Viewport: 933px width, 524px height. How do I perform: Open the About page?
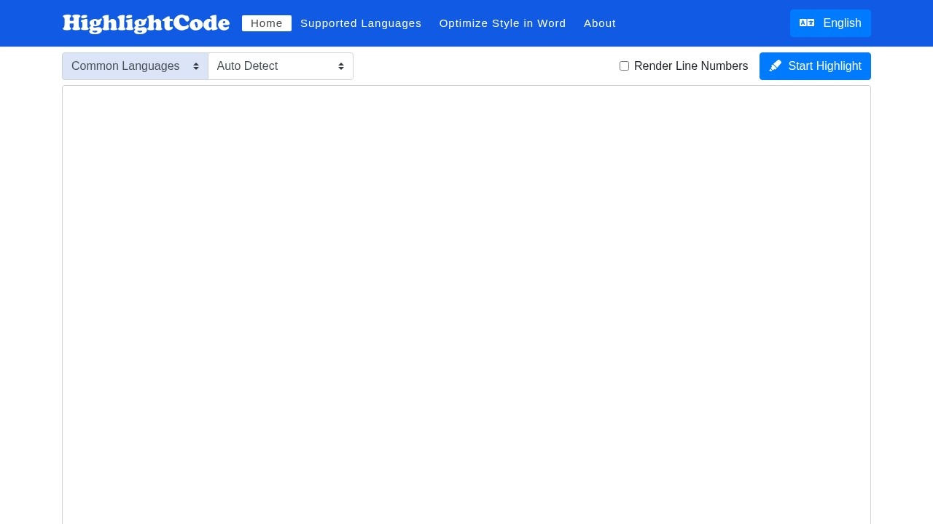pos(600,23)
